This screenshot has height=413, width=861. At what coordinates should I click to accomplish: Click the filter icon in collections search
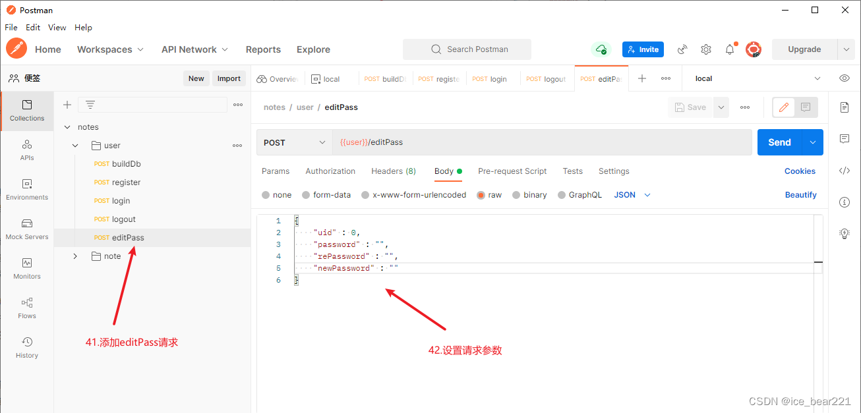click(x=90, y=105)
